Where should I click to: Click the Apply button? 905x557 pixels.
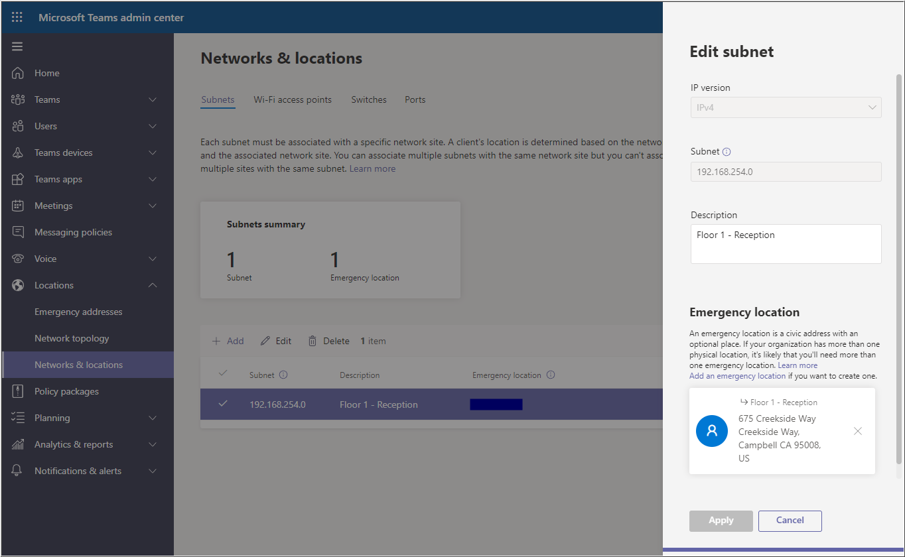click(721, 521)
